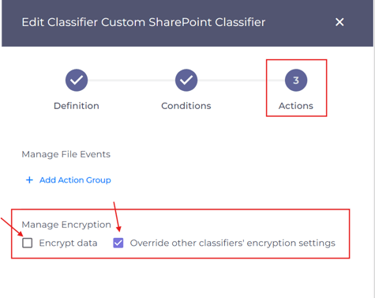Select the step 3 Actions circle
Screen dimensions: 375x298
(296, 80)
